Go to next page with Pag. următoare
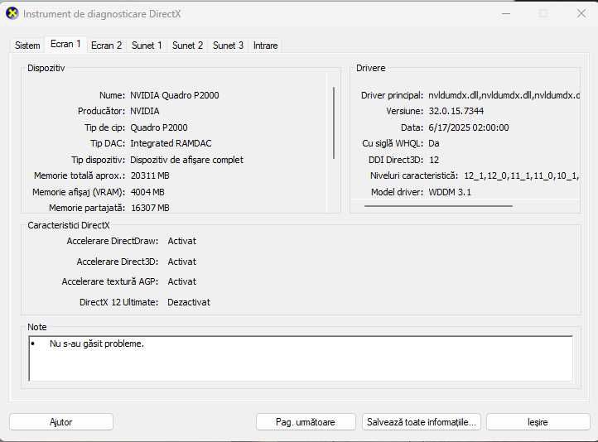 306,422
